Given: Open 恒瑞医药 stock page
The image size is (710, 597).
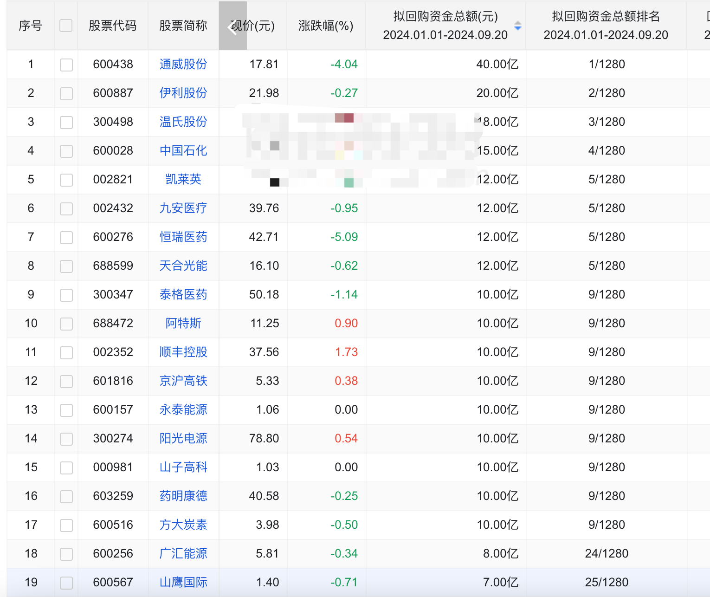Looking at the screenshot, I should click(x=183, y=237).
